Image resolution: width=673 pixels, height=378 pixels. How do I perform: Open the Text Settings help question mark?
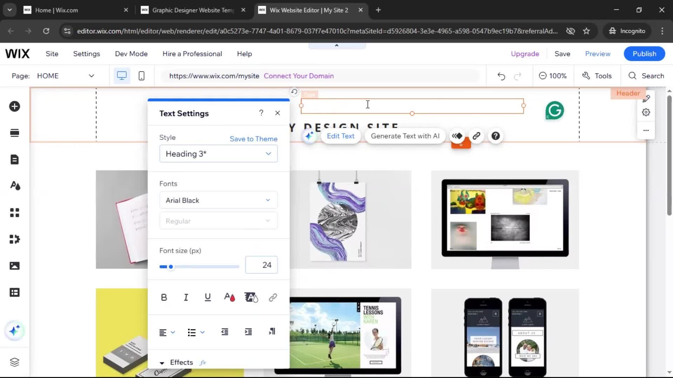261,113
